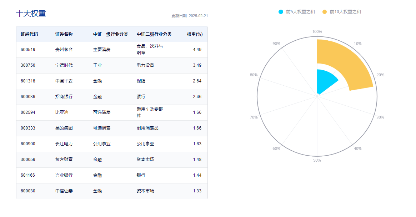
Task: Click the 证券名称 column header
Action: click(64, 34)
